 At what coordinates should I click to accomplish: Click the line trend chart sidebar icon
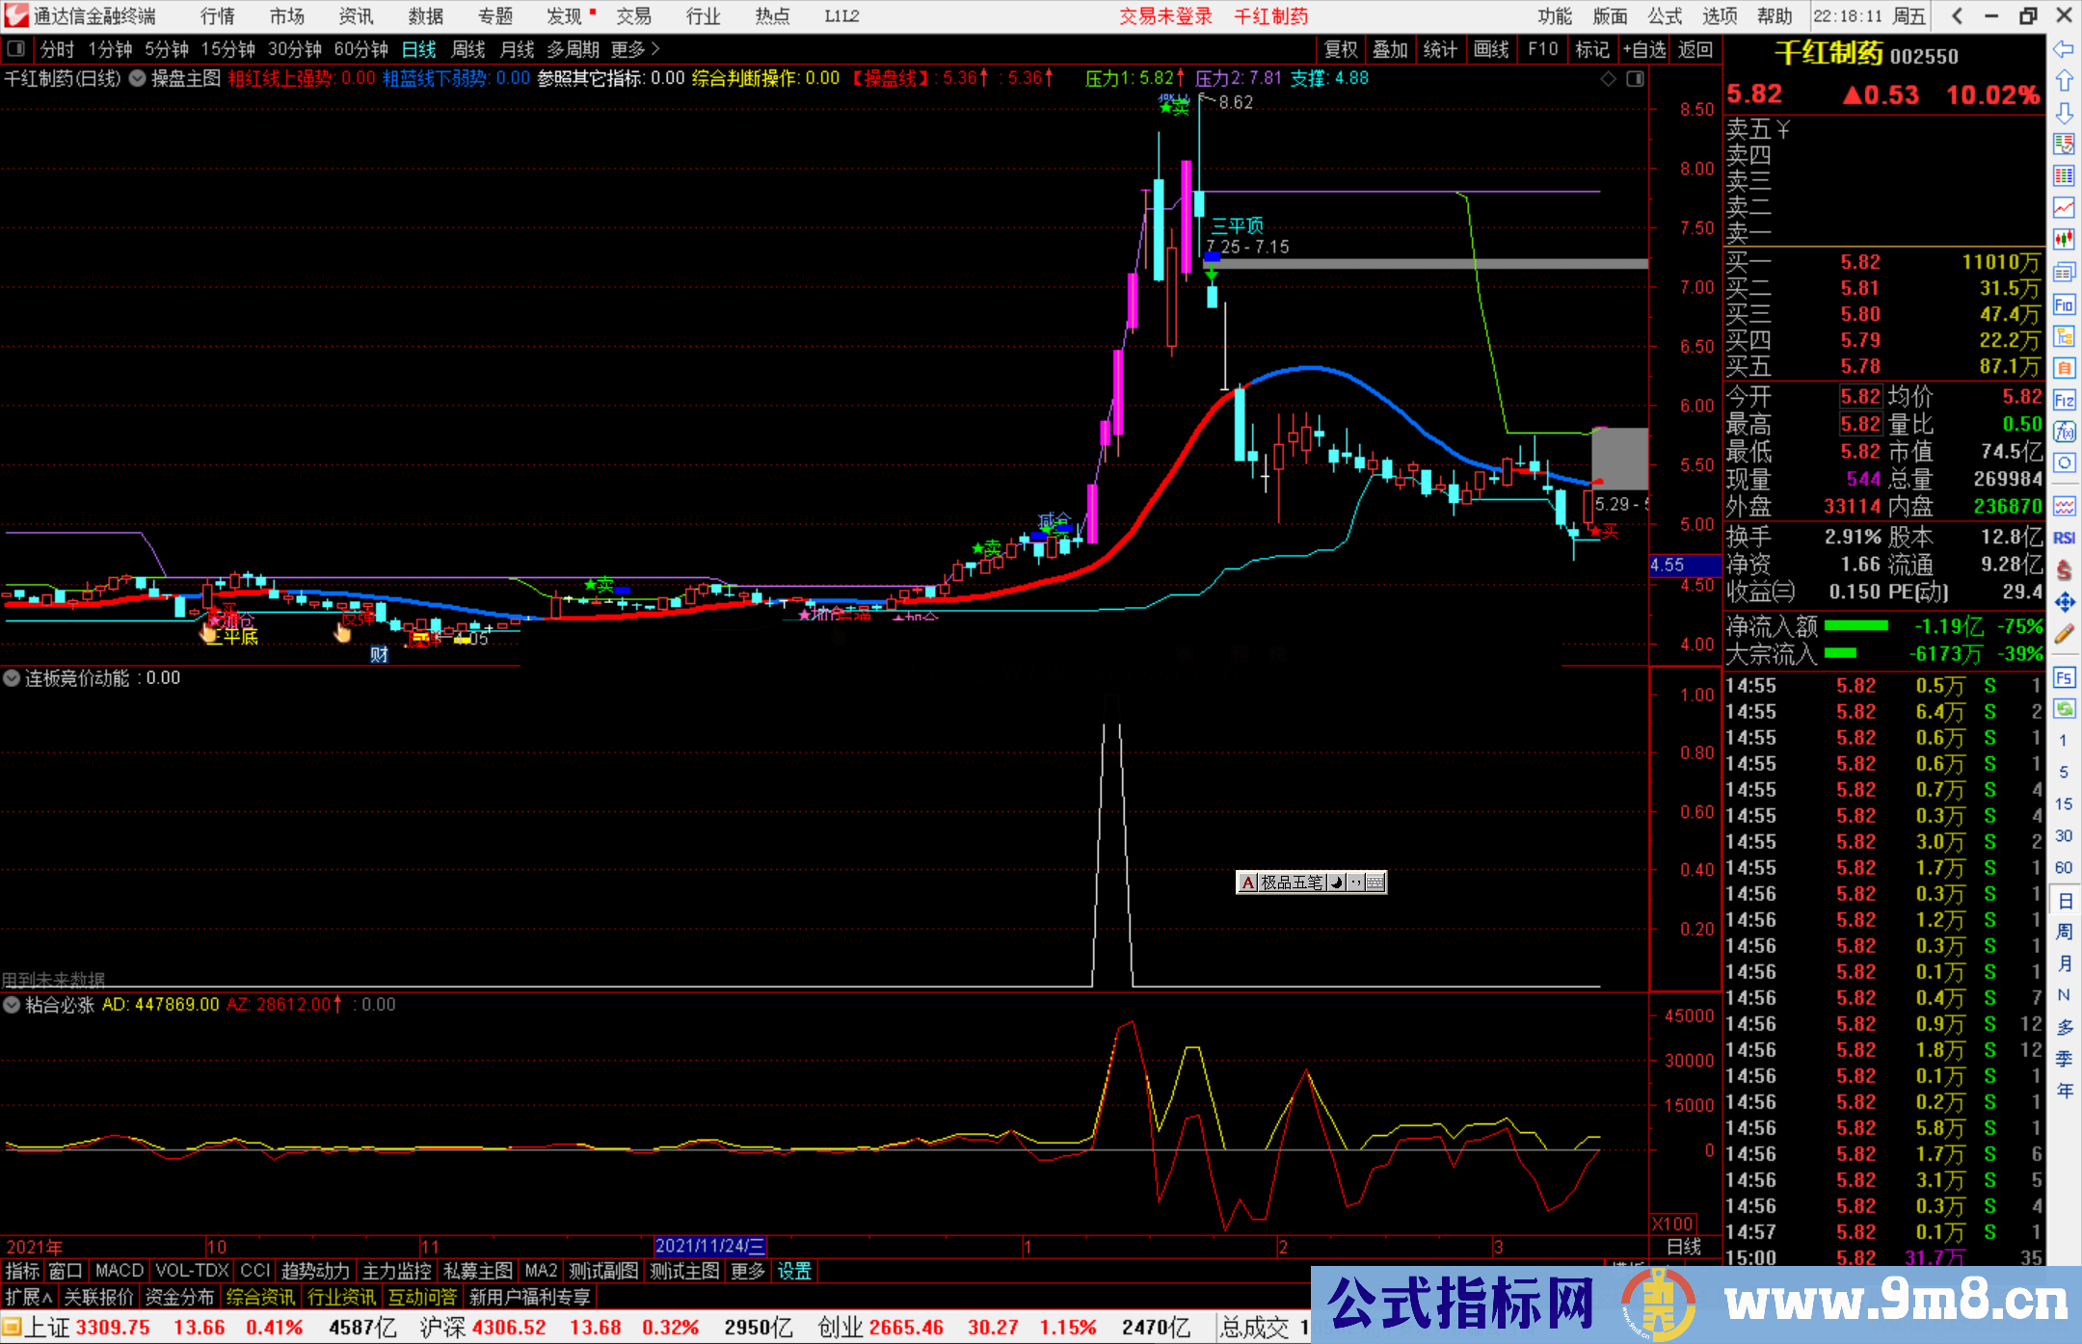(x=2064, y=207)
